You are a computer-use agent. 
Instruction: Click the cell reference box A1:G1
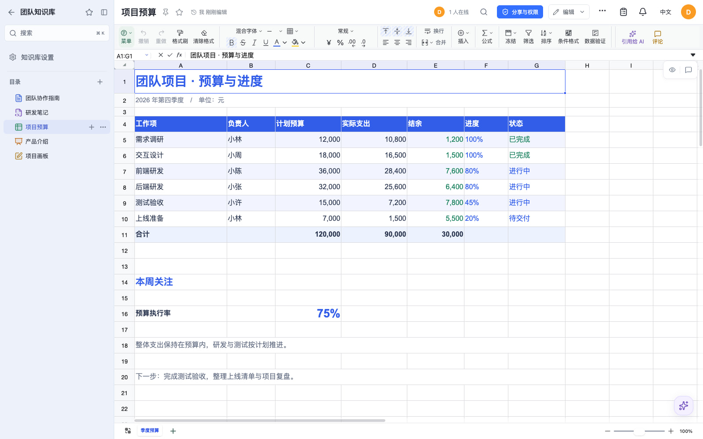pos(132,55)
